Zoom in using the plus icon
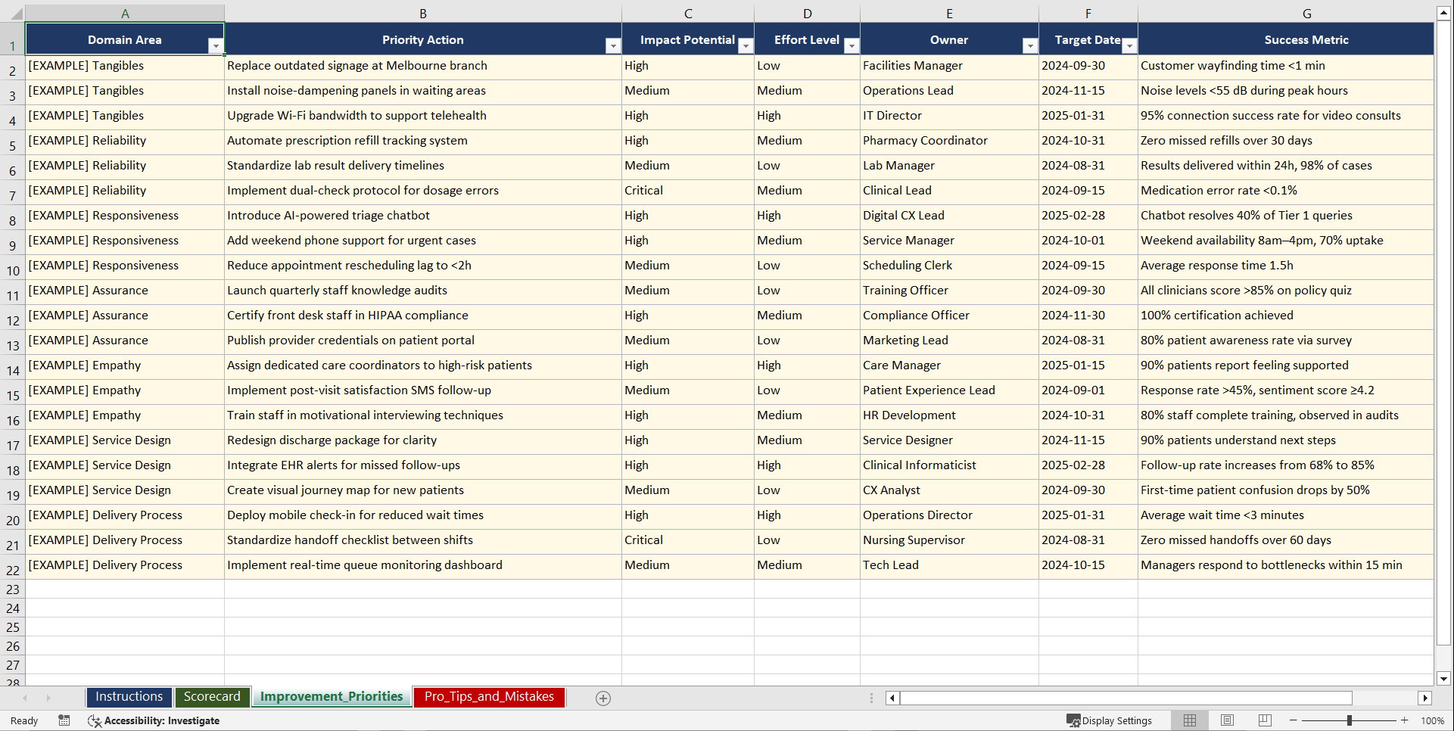1454x731 pixels. coord(1405,720)
